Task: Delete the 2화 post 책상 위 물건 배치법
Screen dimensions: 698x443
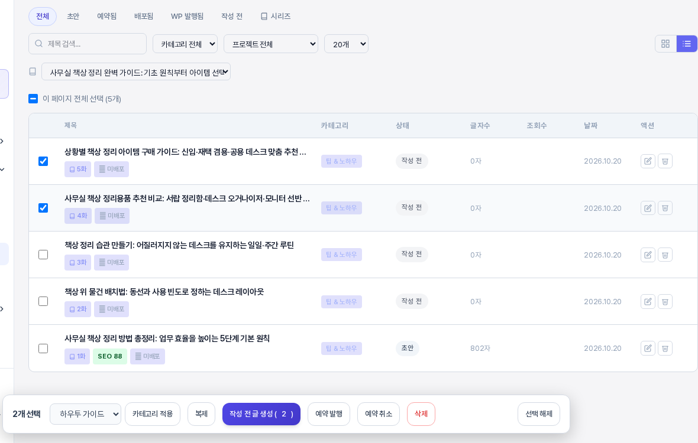Action: pos(665,301)
